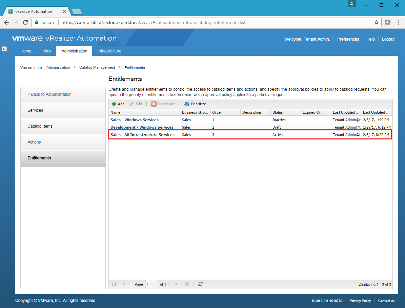Switch to the Inbox tab

point(46,51)
